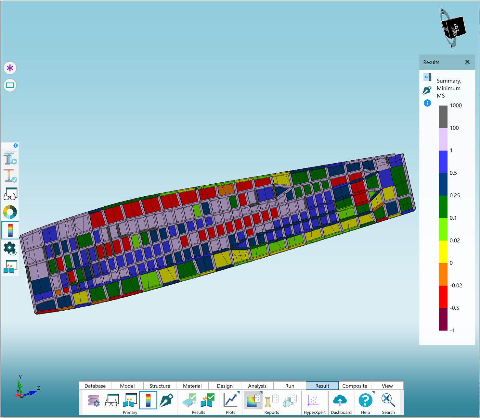Click the 'Summary, Minimum MS' legend title
Image resolution: width=480 pixels, height=418 pixels.
pos(449,88)
